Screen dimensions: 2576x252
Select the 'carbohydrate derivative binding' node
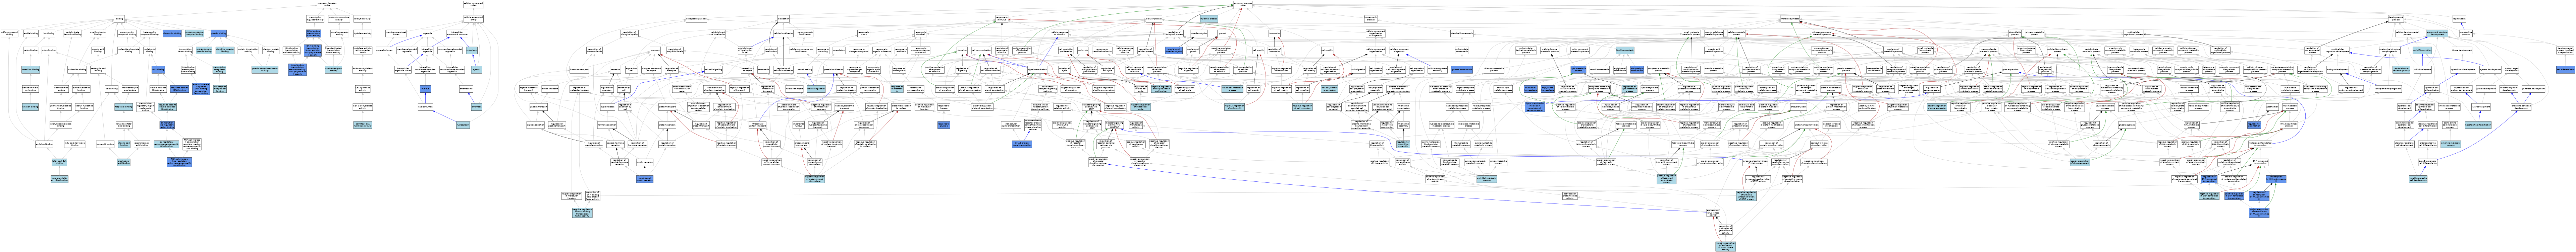[x=72, y=34]
